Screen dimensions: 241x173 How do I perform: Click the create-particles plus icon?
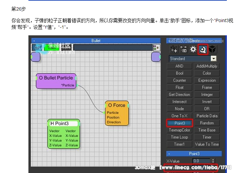pyautogui.click(x=174, y=50)
